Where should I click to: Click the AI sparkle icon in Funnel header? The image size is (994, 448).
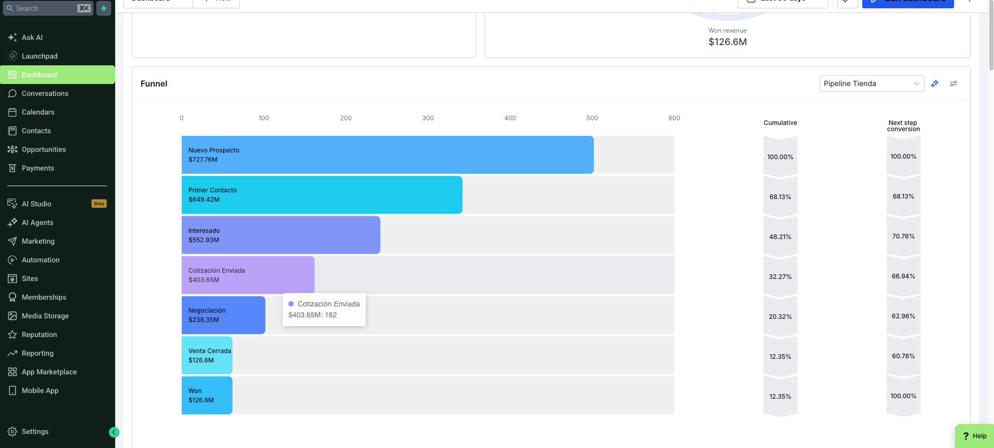(x=935, y=83)
